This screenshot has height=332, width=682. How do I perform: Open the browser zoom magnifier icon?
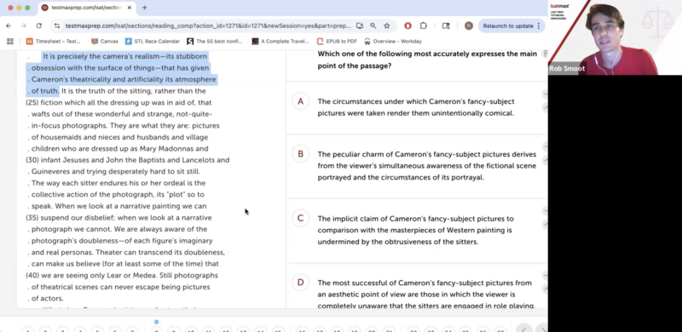[373, 26]
